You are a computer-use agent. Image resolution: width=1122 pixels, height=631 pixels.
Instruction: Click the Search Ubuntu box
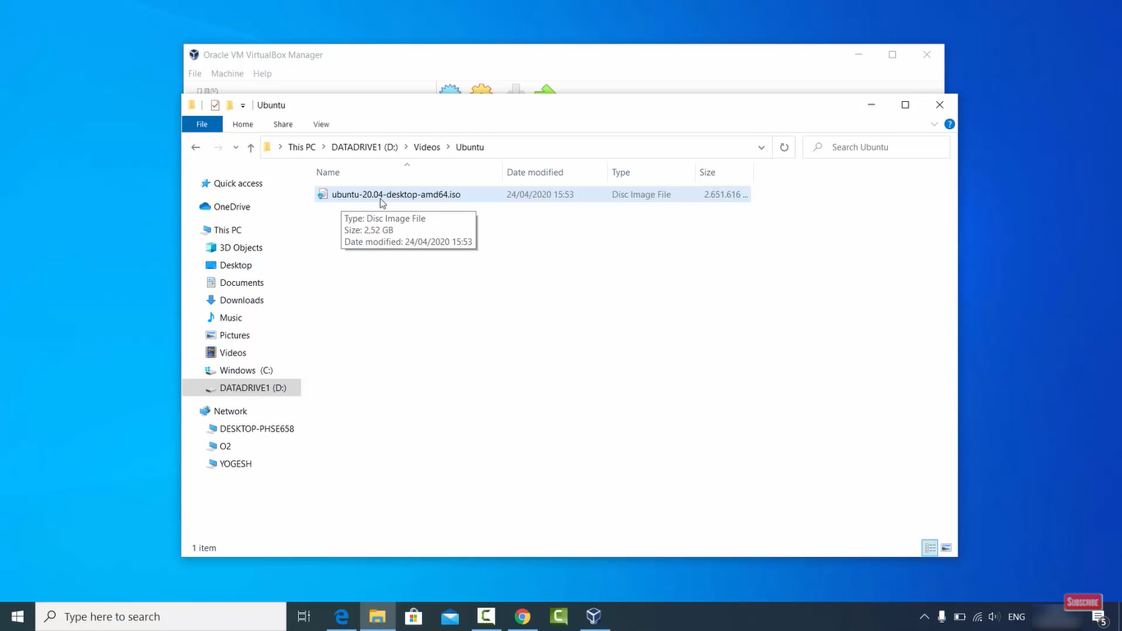[876, 147]
